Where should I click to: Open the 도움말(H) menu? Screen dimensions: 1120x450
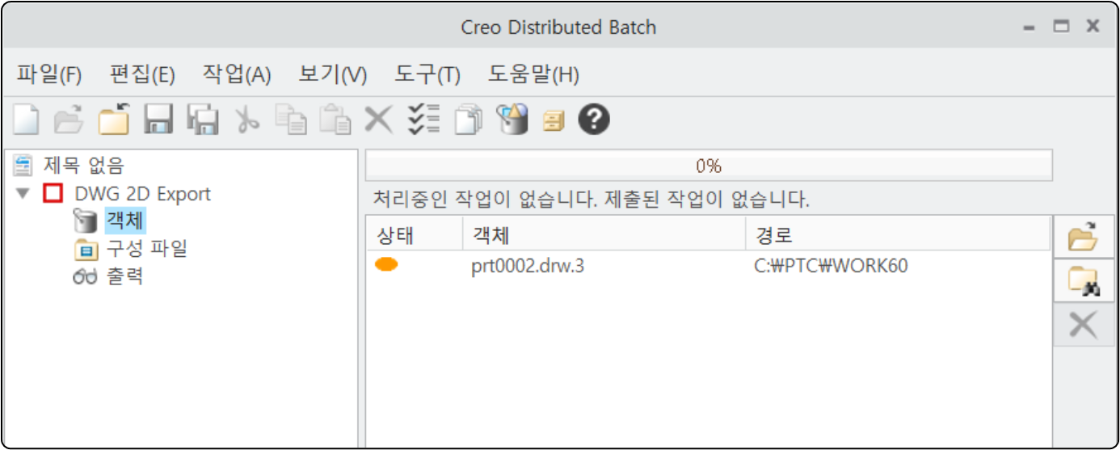tap(533, 75)
